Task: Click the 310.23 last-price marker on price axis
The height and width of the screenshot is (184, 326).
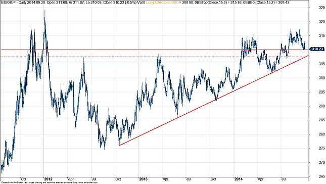Action: pos(317,49)
